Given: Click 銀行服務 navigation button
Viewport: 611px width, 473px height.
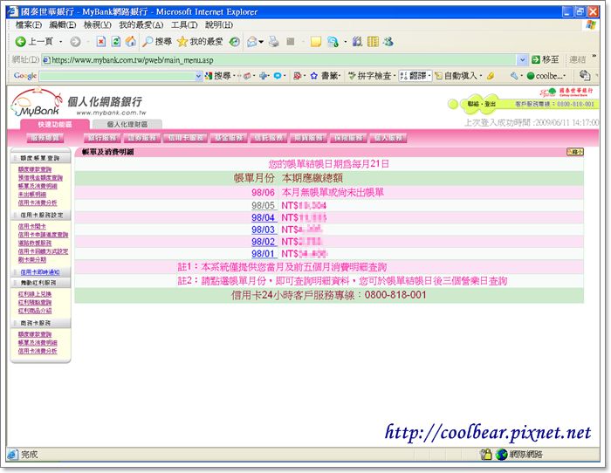Looking at the screenshot, I should click(102, 138).
